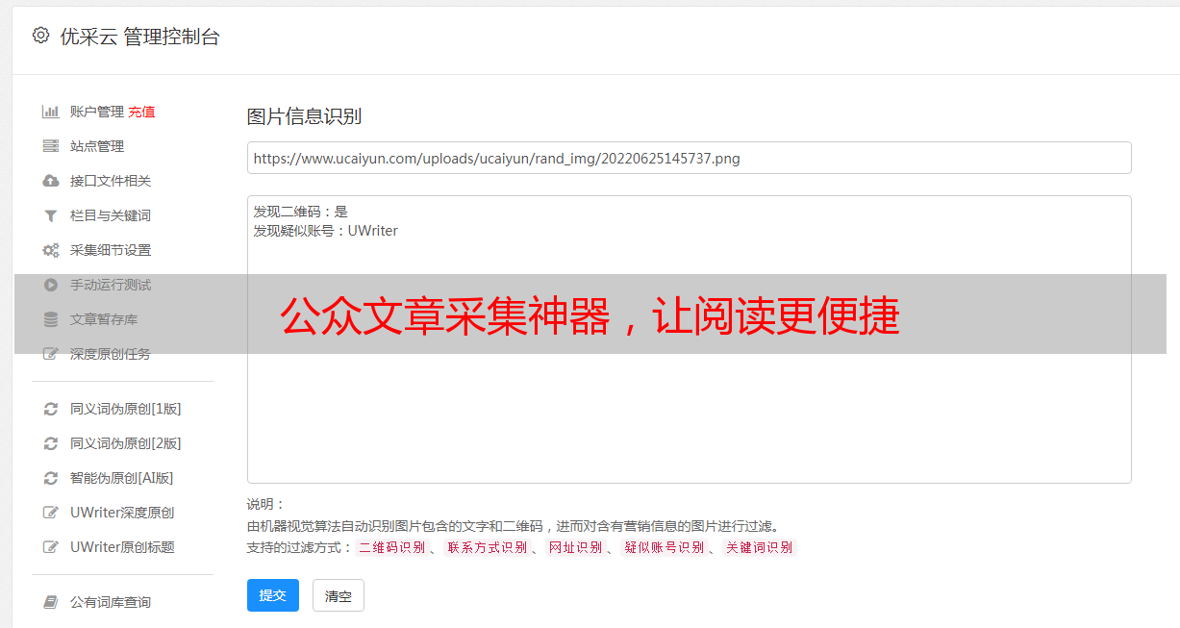Click the refresh icon for 同义词伪原创[1版]
This screenshot has height=628, width=1180.
[51, 409]
